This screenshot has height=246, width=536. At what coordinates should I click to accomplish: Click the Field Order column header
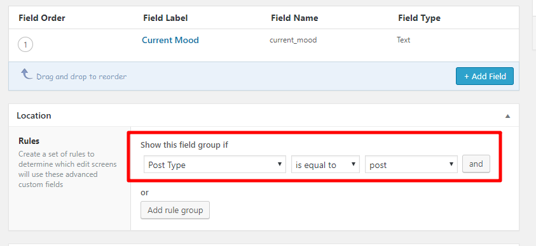tap(42, 18)
